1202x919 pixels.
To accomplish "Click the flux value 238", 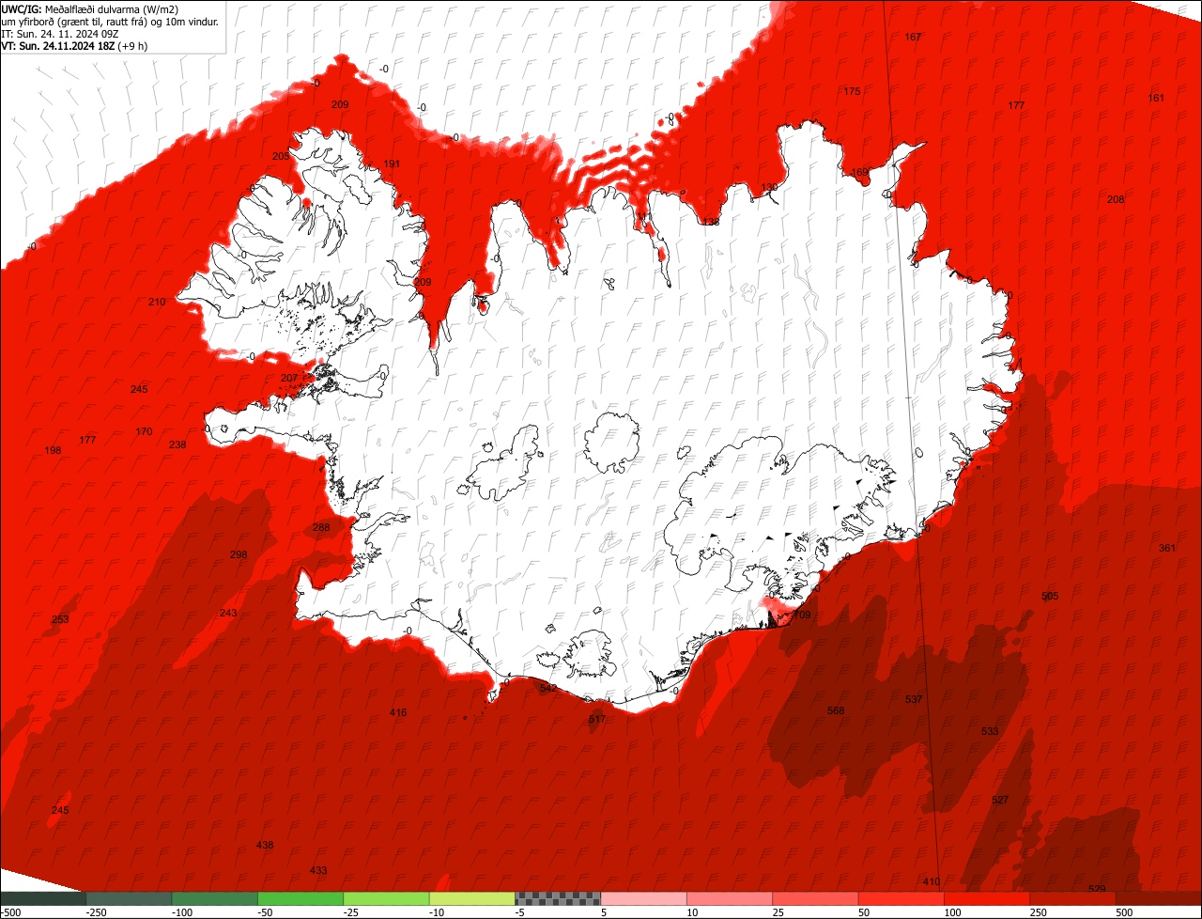I will pos(177,444).
